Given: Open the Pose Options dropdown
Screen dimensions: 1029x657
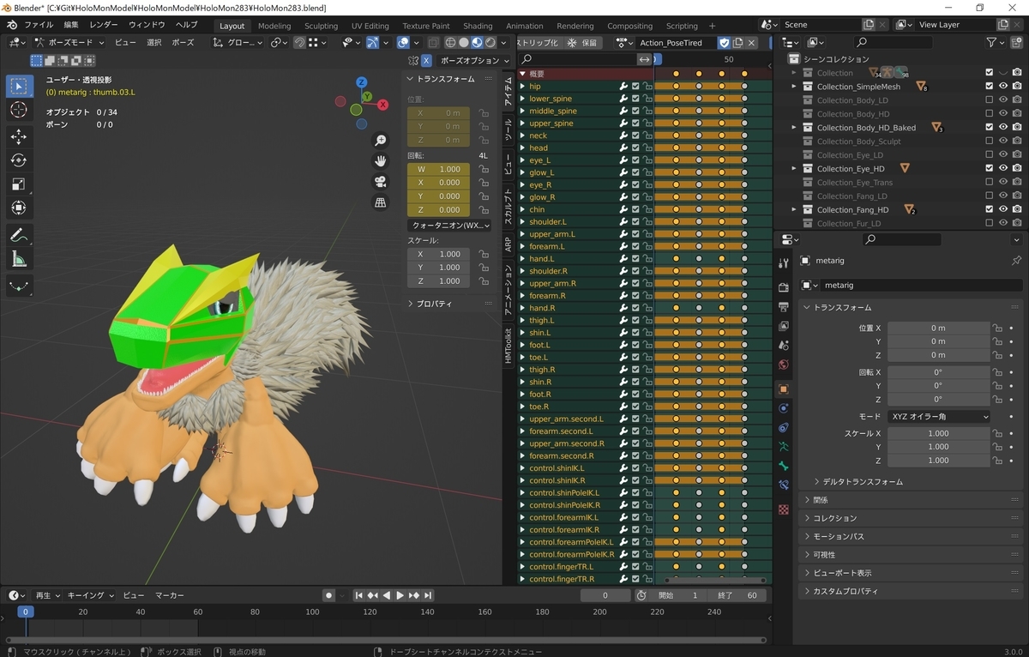Looking at the screenshot, I should tap(475, 61).
